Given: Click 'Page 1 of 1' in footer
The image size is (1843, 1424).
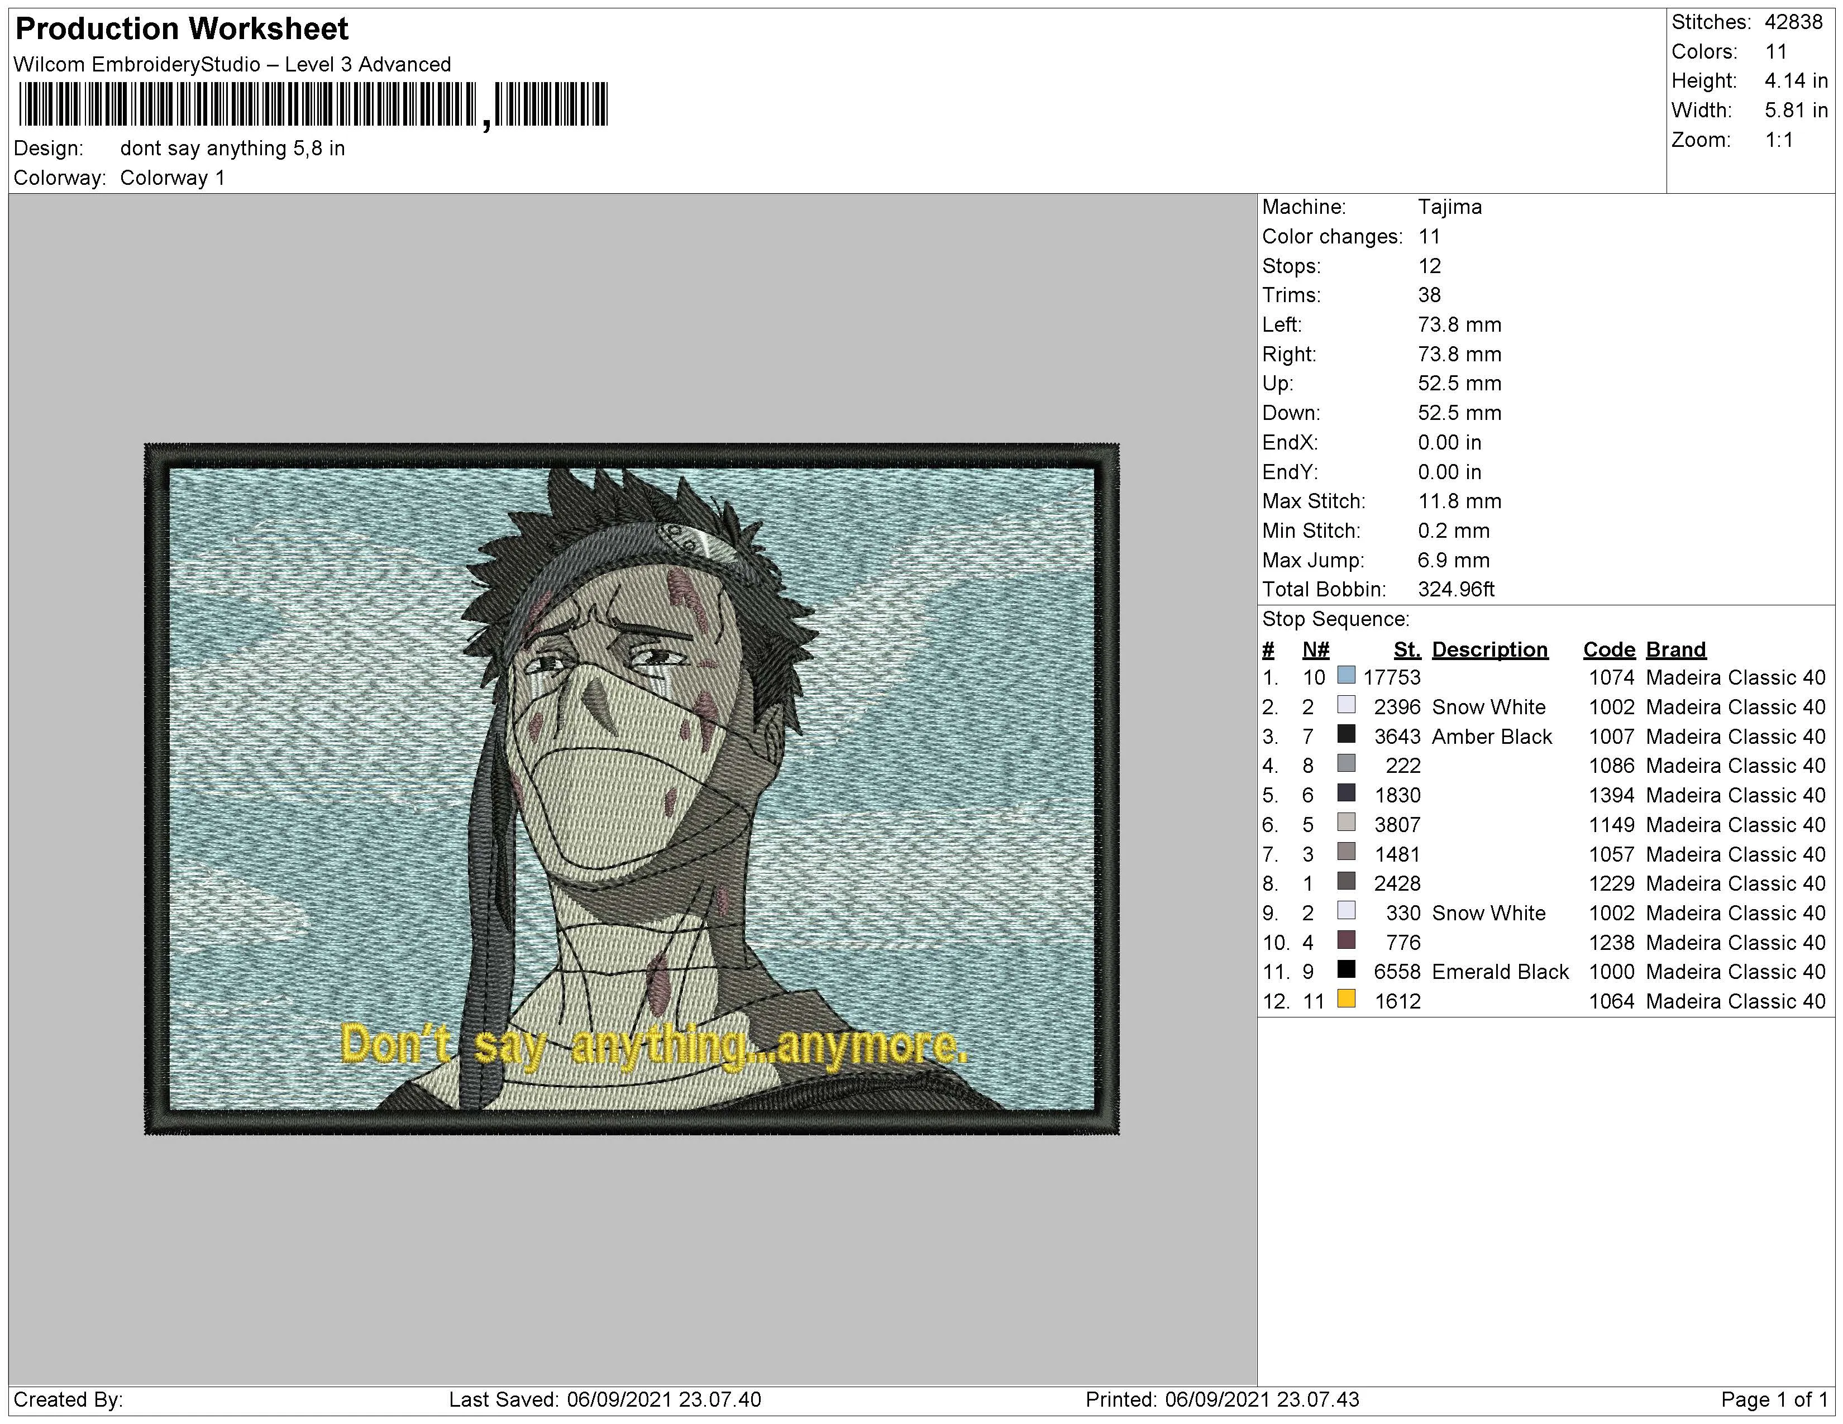Looking at the screenshot, I should (x=1774, y=1399).
